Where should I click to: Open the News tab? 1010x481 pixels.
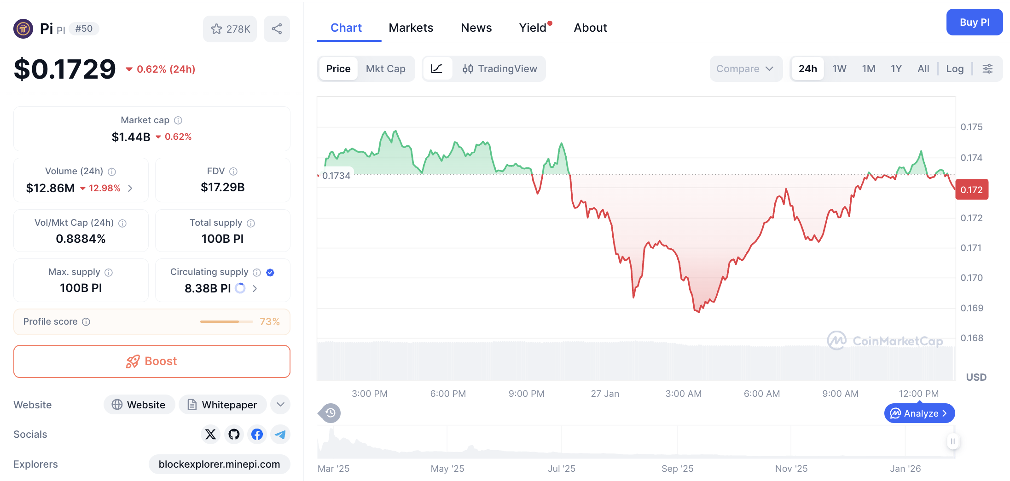476,28
